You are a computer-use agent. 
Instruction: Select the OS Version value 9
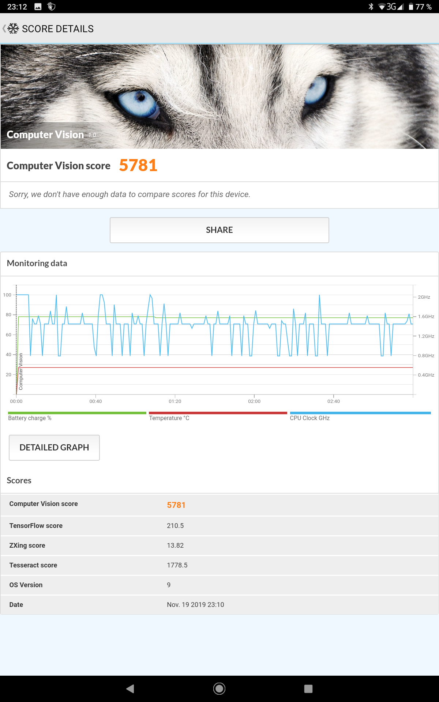tap(169, 585)
